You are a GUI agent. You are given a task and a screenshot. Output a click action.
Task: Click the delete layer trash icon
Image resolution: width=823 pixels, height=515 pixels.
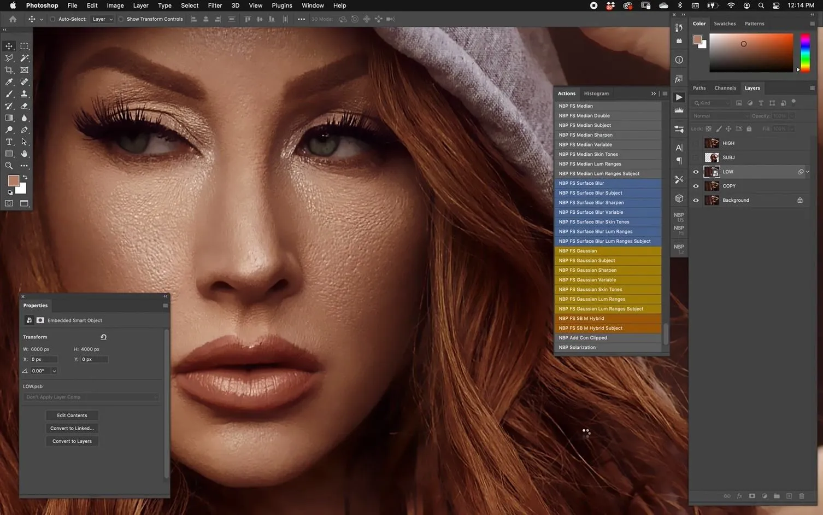[802, 496]
